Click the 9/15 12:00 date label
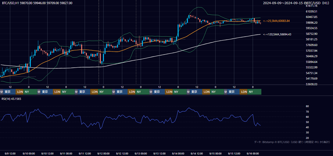Image resolution: width=333 pixels, height=156 pixels. (234, 153)
